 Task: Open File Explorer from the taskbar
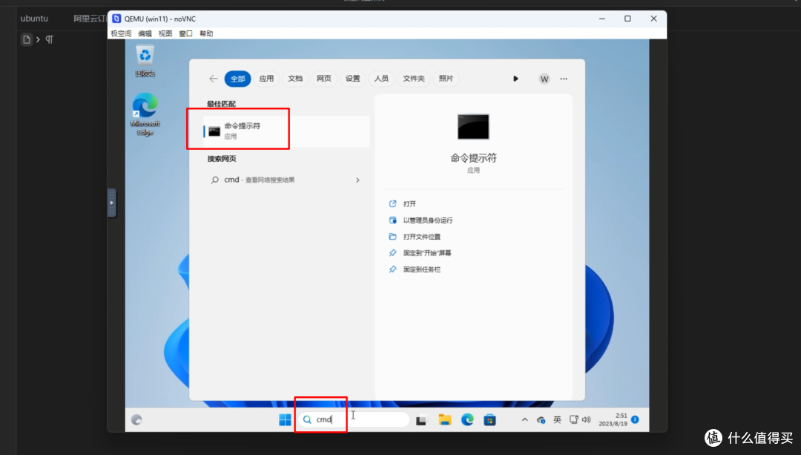coord(445,419)
